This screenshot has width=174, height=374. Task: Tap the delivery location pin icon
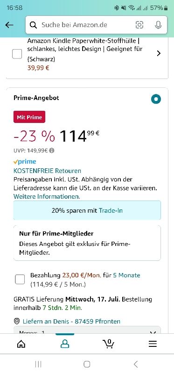tap(17, 321)
